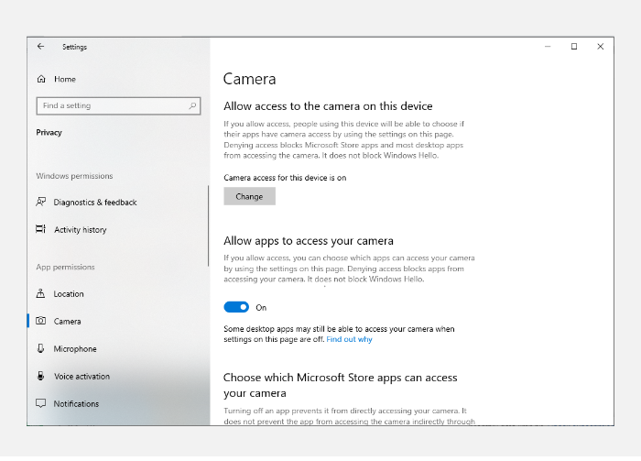Image resolution: width=641 pixels, height=461 pixels.
Task: Turn off apps camera access toggle
Action: coord(236,307)
